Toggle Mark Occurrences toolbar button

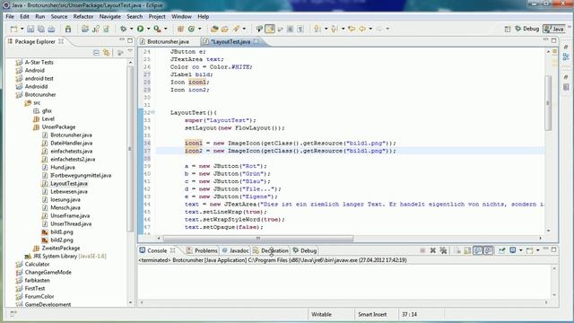coord(270,29)
